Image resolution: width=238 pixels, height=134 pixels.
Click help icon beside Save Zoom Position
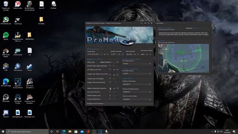pos(110,92)
